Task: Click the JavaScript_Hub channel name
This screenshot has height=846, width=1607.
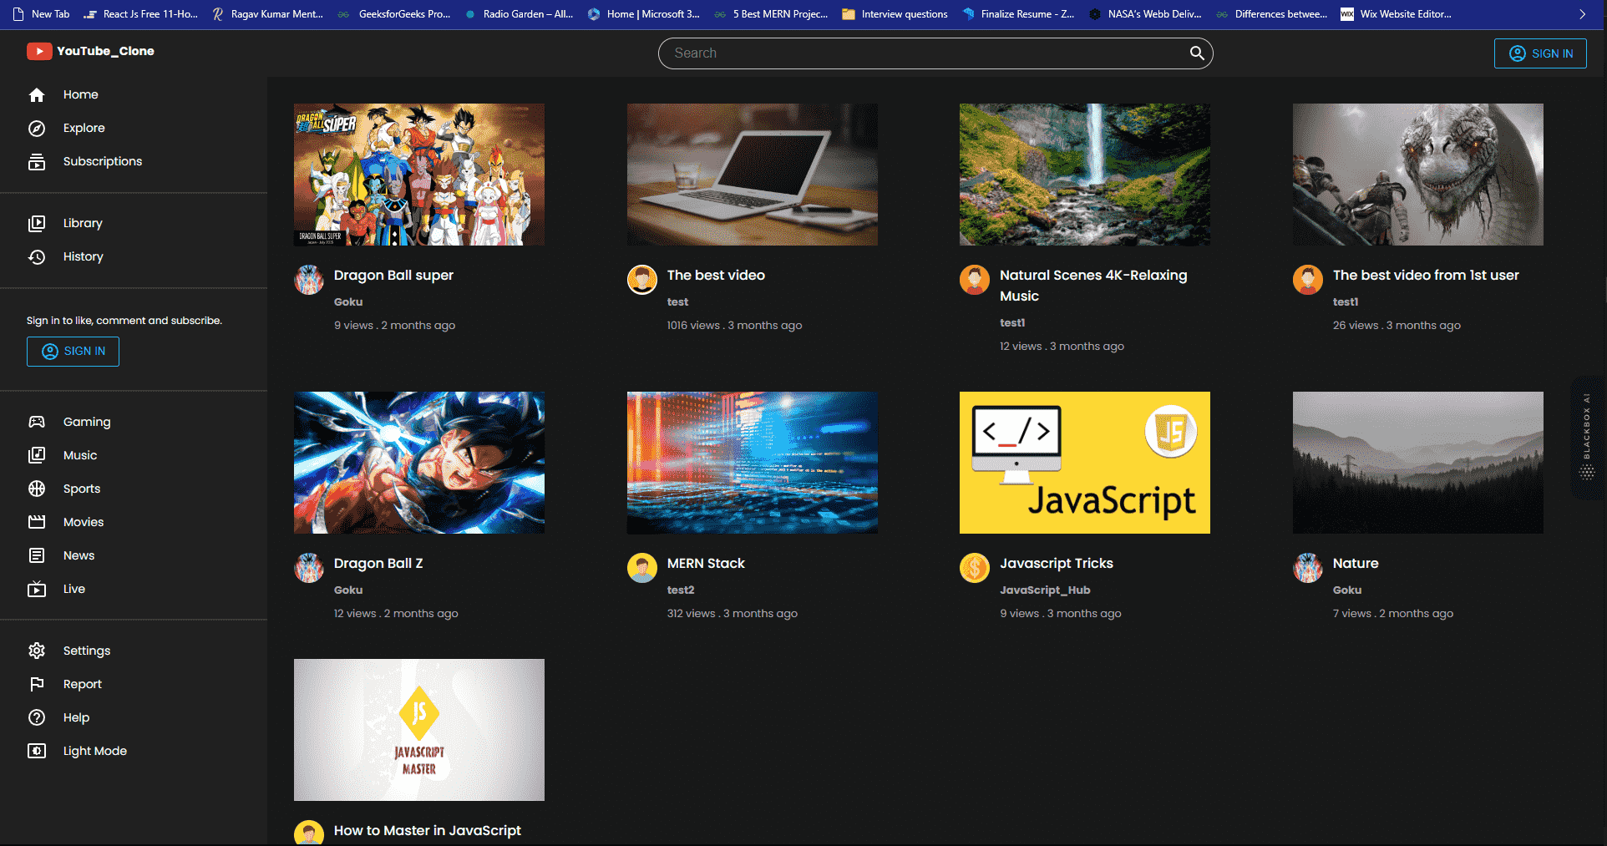Action: pyautogui.click(x=1045, y=590)
